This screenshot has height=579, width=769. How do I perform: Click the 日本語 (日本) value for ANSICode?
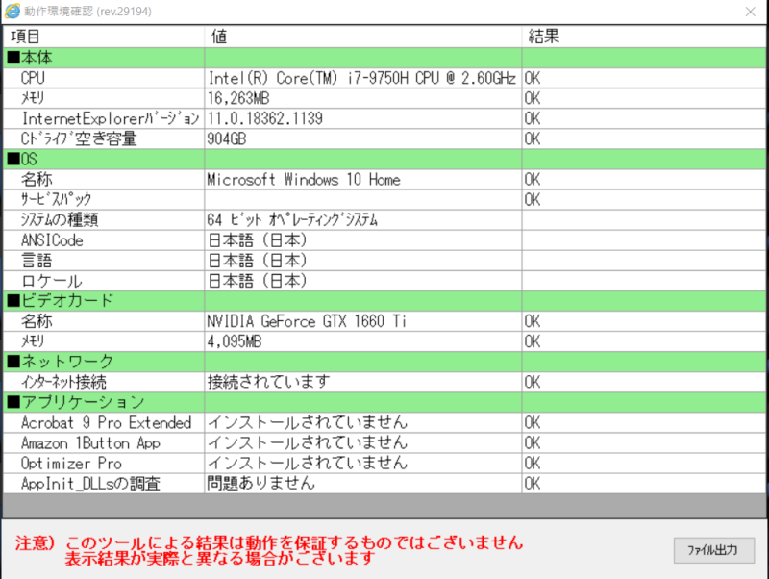(x=258, y=240)
